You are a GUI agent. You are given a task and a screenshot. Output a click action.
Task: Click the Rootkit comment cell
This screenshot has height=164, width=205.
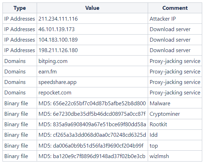click(x=175, y=124)
